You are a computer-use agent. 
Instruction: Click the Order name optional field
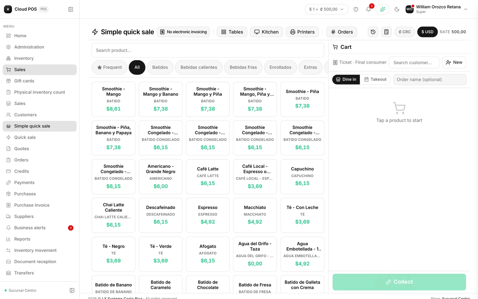pyautogui.click(x=430, y=80)
